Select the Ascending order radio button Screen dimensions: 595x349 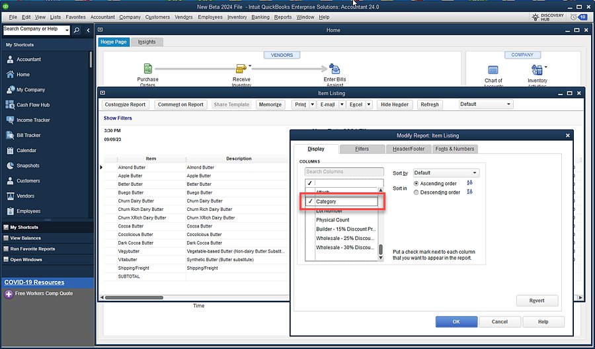[416, 184]
